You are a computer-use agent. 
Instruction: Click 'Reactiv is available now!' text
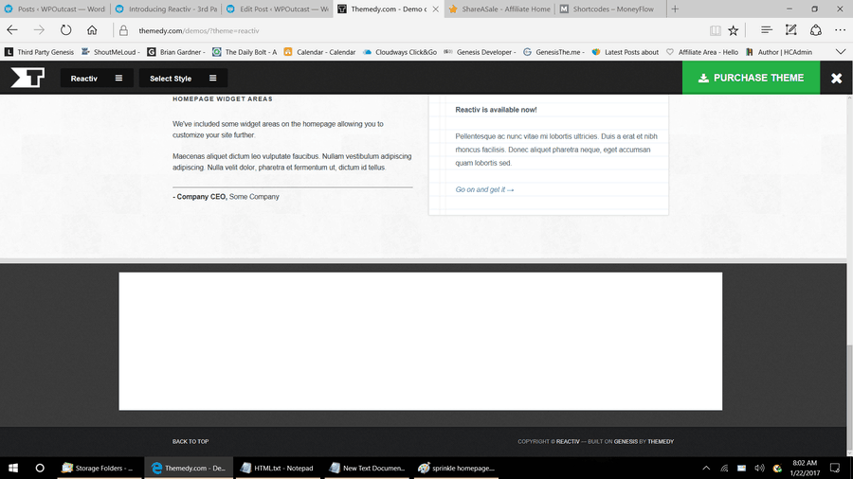pyautogui.click(x=496, y=110)
